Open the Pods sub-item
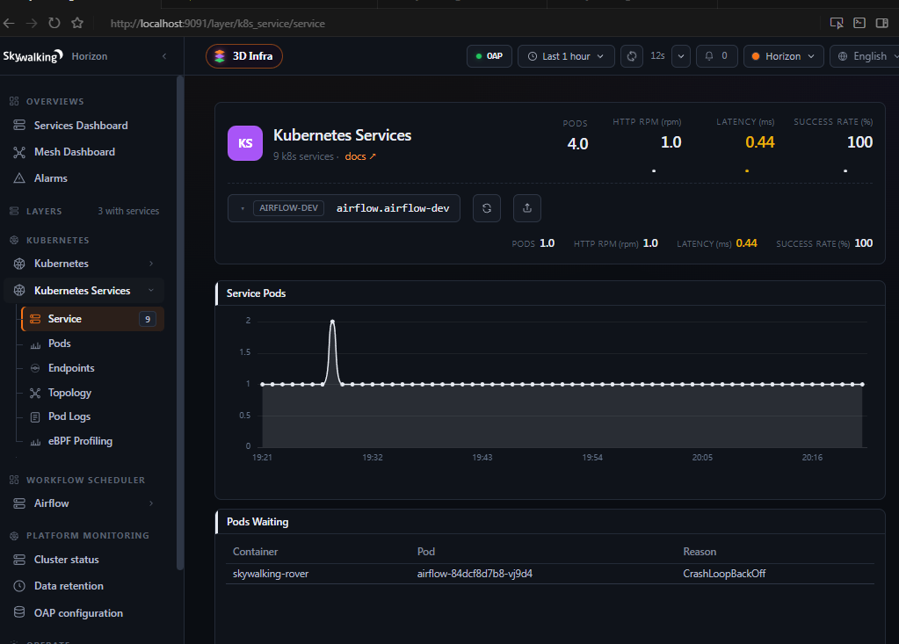The image size is (899, 644). pyautogui.click(x=60, y=344)
